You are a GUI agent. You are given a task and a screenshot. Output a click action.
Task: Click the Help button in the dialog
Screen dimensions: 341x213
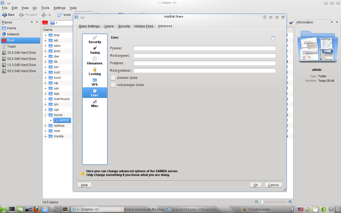coord(84,185)
